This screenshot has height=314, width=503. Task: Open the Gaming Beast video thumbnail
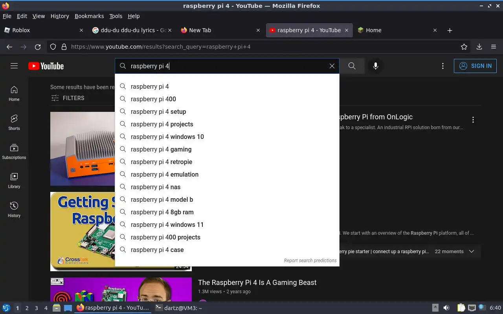[x=121, y=289]
